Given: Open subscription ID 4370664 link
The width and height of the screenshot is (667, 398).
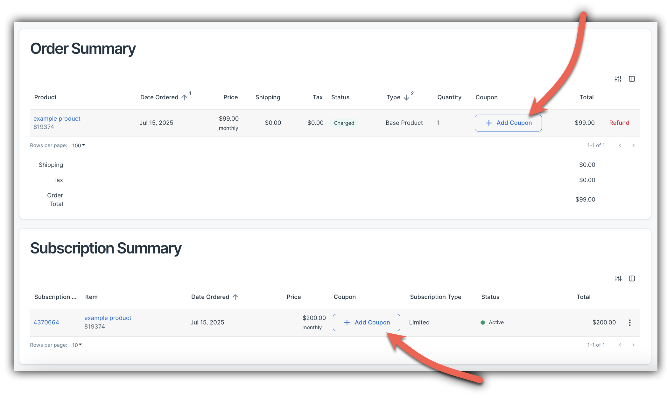Looking at the screenshot, I should tap(46, 323).
